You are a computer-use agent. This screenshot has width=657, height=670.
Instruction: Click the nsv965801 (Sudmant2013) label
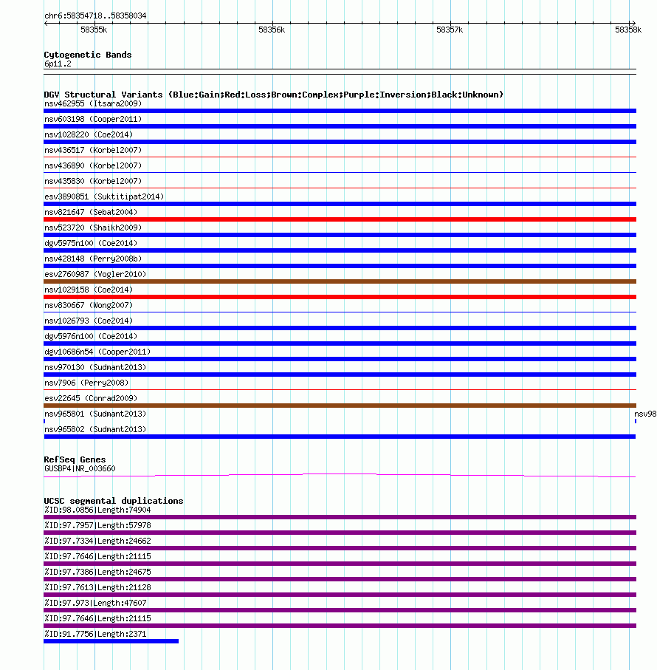click(95, 414)
